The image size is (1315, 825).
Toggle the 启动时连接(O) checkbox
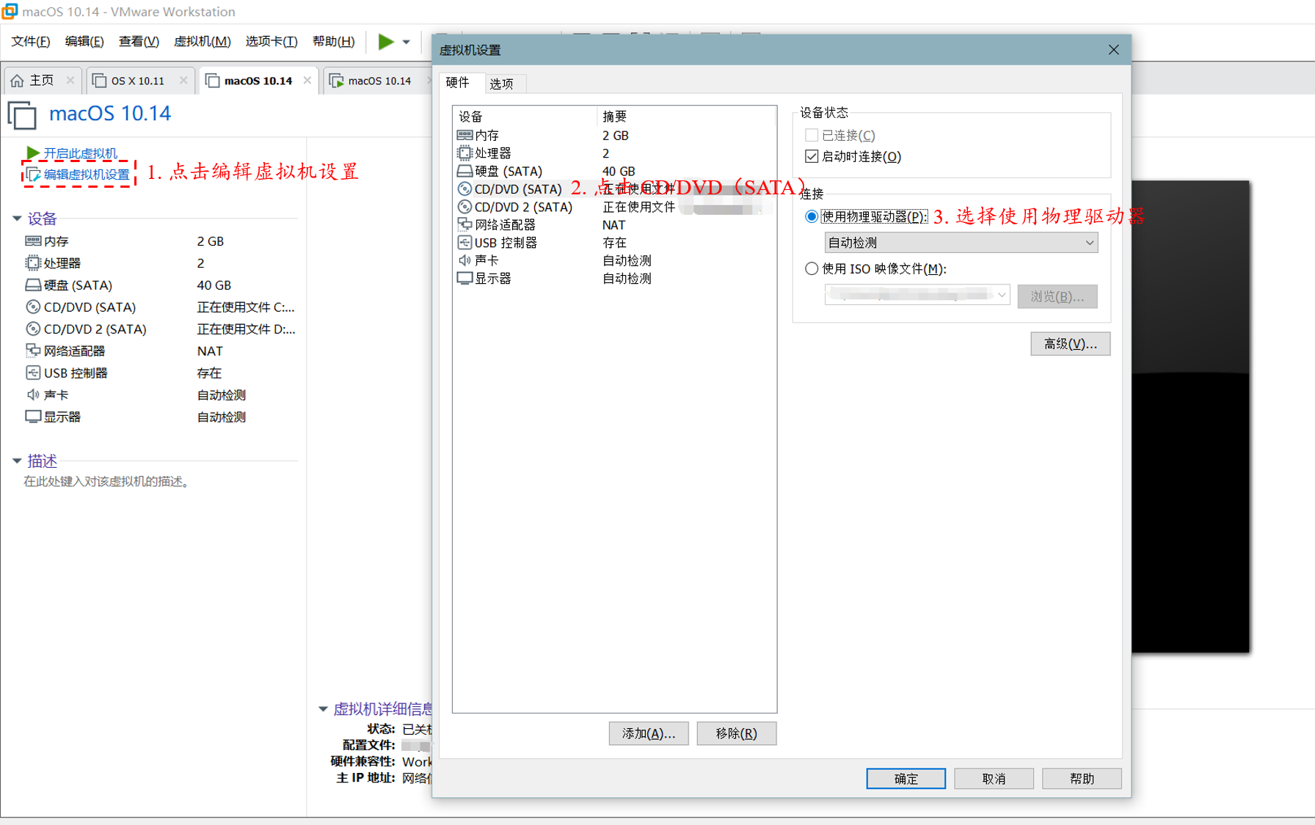pos(812,156)
